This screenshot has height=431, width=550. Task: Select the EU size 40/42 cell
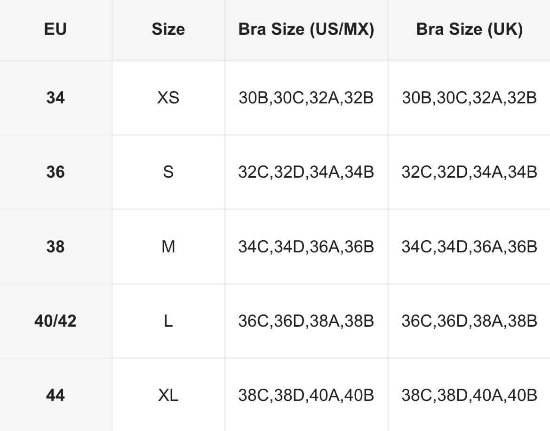pyautogui.click(x=56, y=321)
